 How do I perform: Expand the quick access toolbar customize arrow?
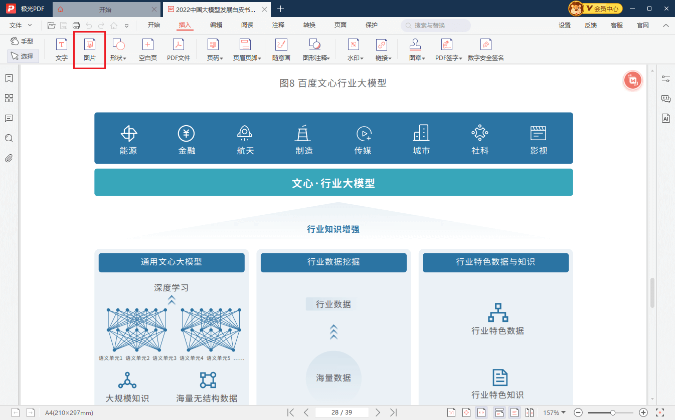click(127, 25)
